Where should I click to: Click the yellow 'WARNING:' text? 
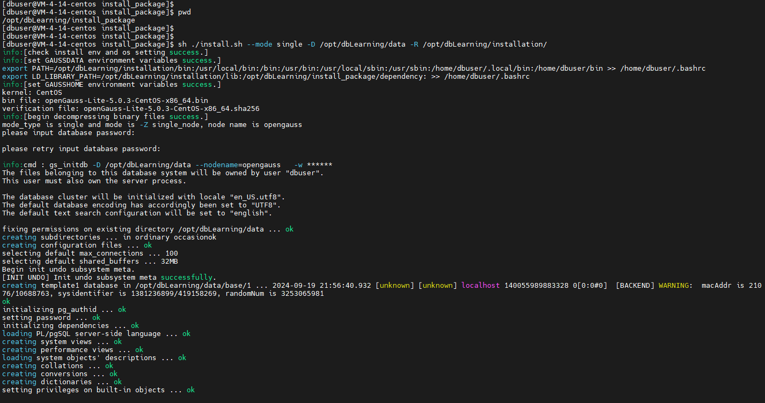pyautogui.click(x=676, y=285)
